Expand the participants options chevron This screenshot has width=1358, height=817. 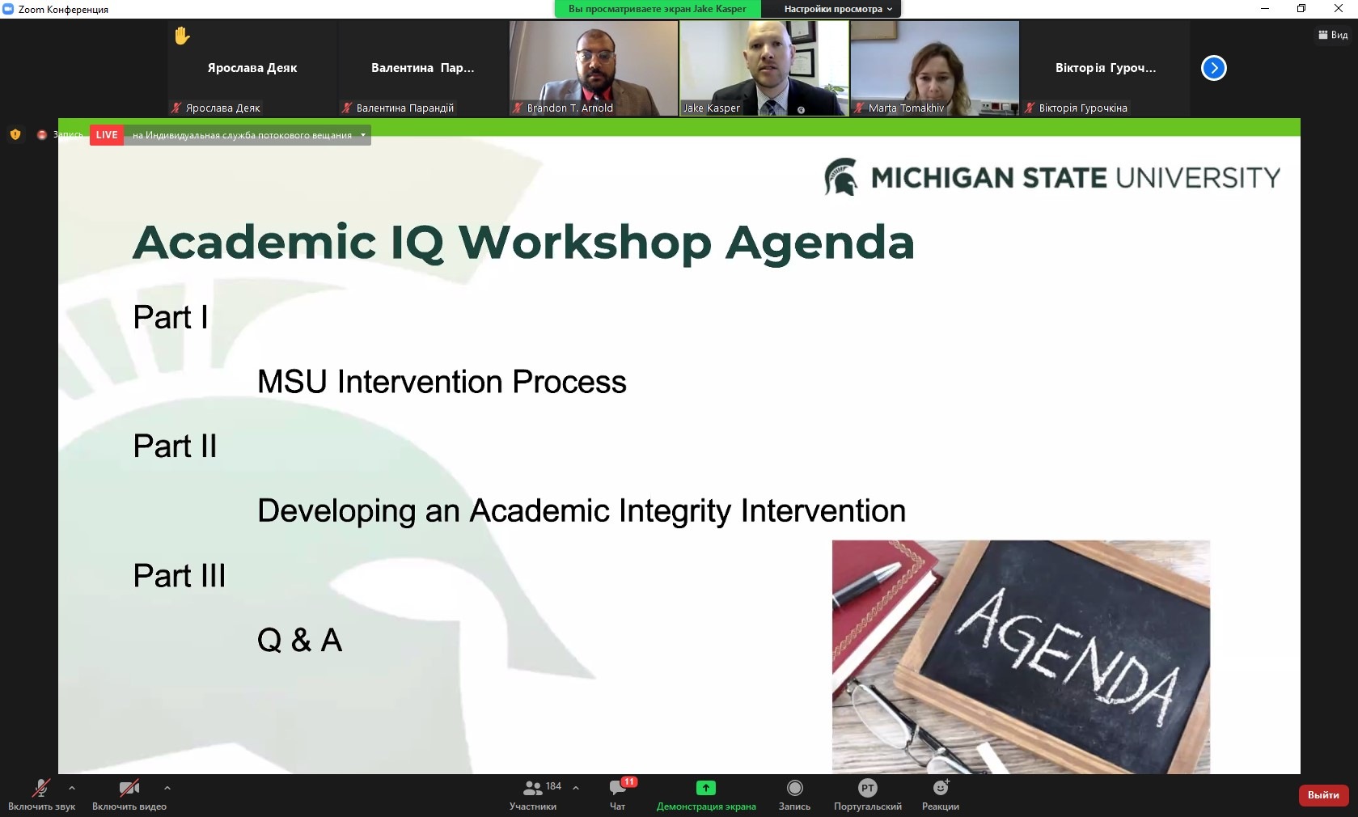pos(576,787)
